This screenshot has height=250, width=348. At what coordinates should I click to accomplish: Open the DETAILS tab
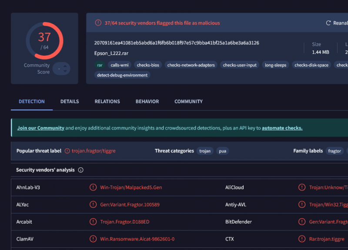[x=70, y=101]
